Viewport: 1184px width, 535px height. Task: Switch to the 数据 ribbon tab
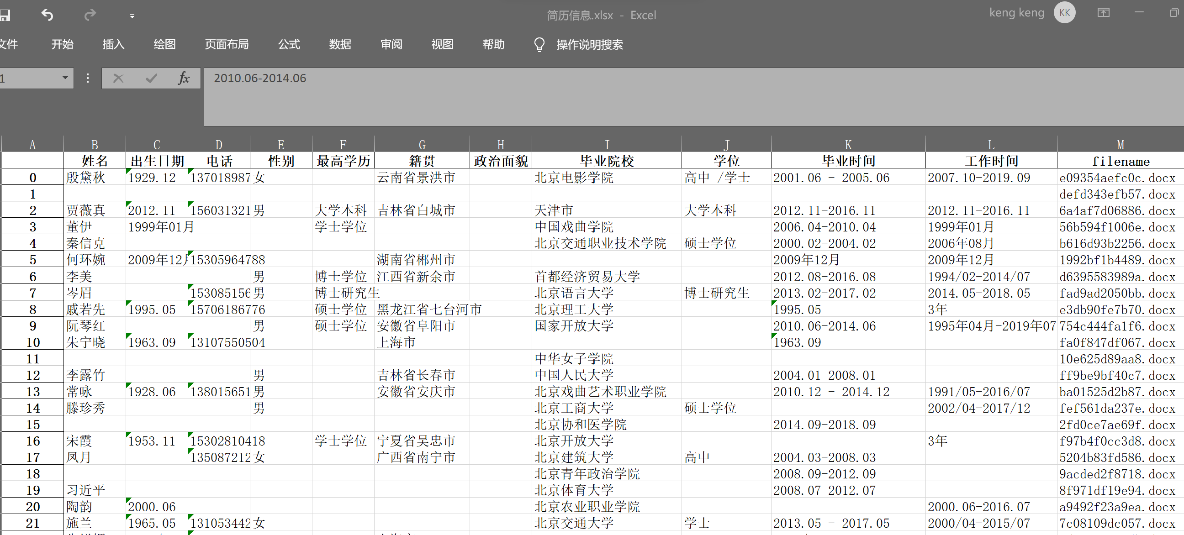pyautogui.click(x=340, y=44)
